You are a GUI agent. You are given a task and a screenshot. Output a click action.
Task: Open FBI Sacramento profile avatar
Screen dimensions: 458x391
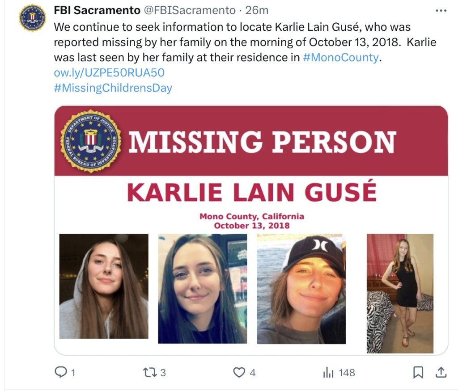tap(32, 18)
